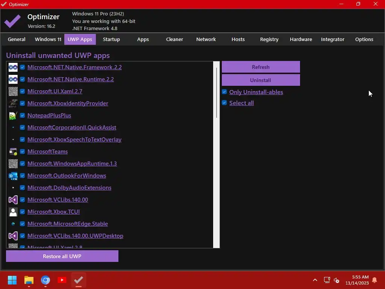This screenshot has width=385, height=289.
Task: Click the WindowsAppRuntime.1.3 app icon
Action: [13, 164]
